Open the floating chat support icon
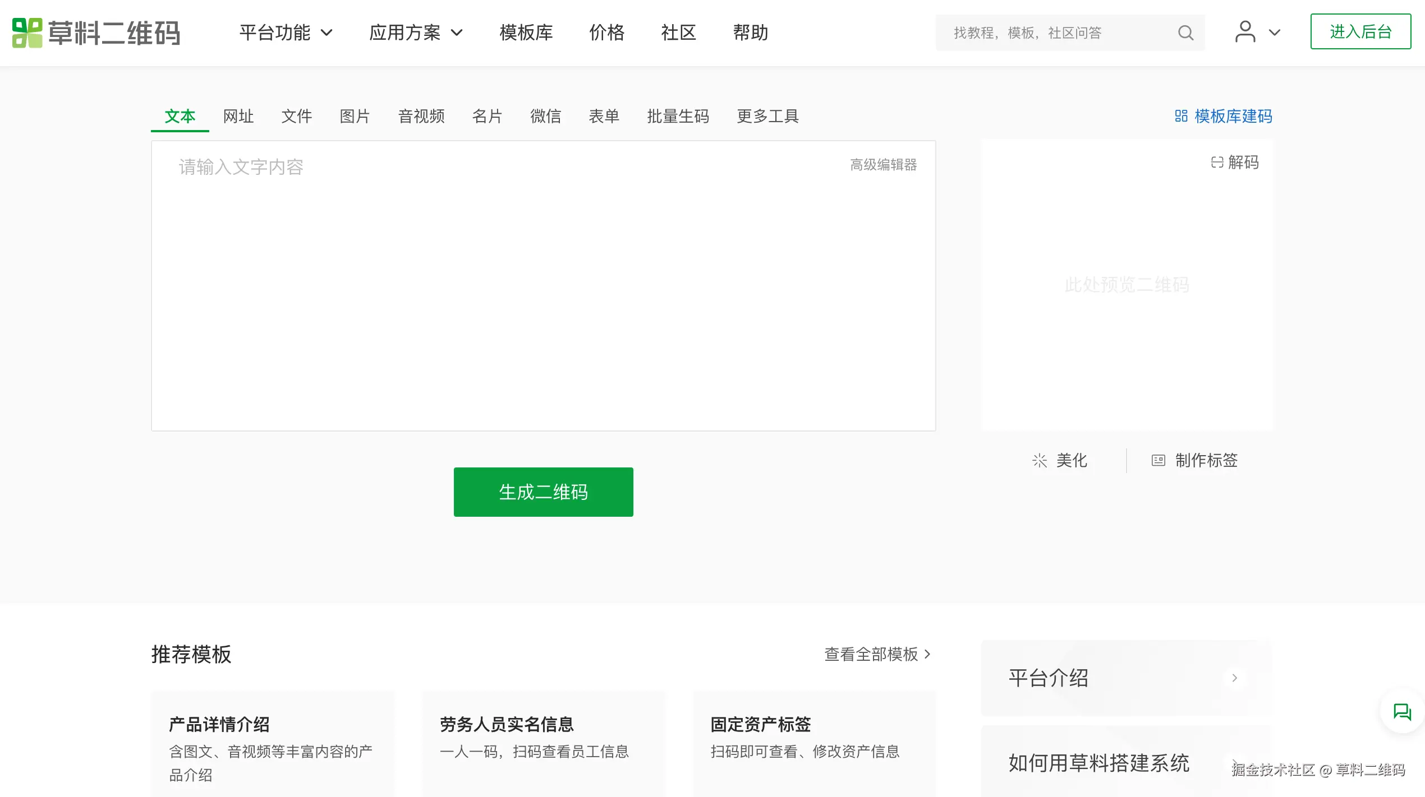The width and height of the screenshot is (1425, 797). pos(1402,712)
